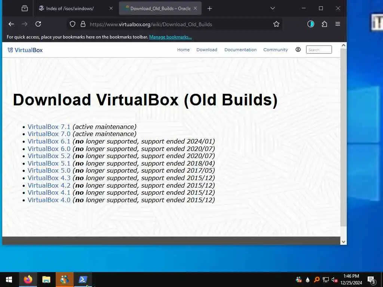Image resolution: width=383 pixels, height=287 pixels.
Task: Open the VirtualBox 4.2 link
Action: [49, 185]
